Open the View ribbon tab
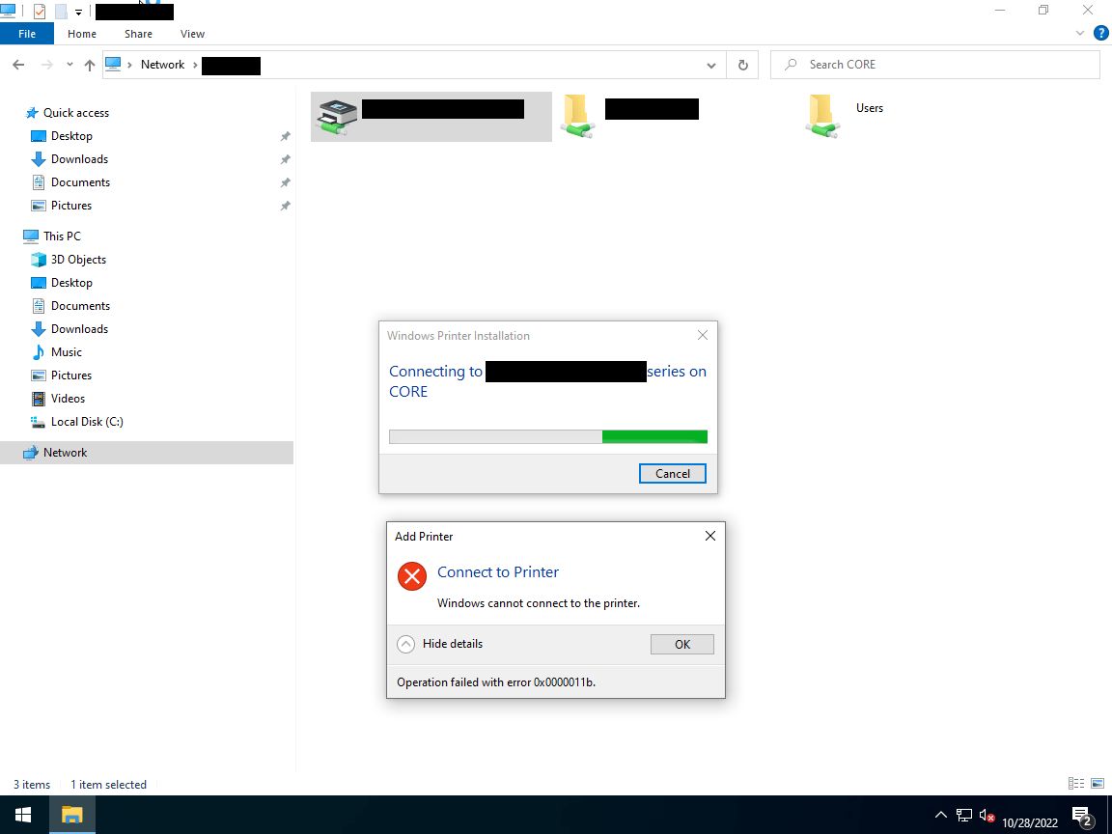Screen dimensions: 1112x834 [x=192, y=34]
